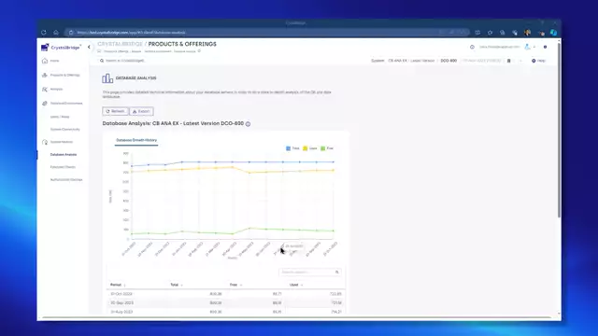
Task: Click the browser collections icon
Action: (503, 33)
